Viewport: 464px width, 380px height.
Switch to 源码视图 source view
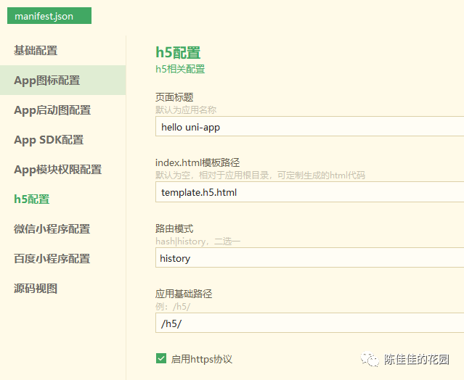[36, 289]
